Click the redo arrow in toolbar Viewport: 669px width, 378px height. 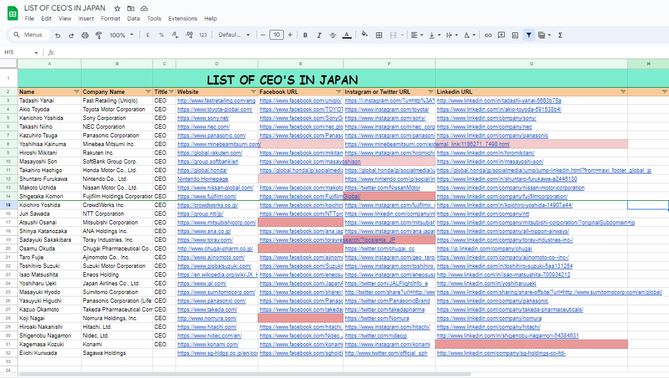[x=71, y=35]
